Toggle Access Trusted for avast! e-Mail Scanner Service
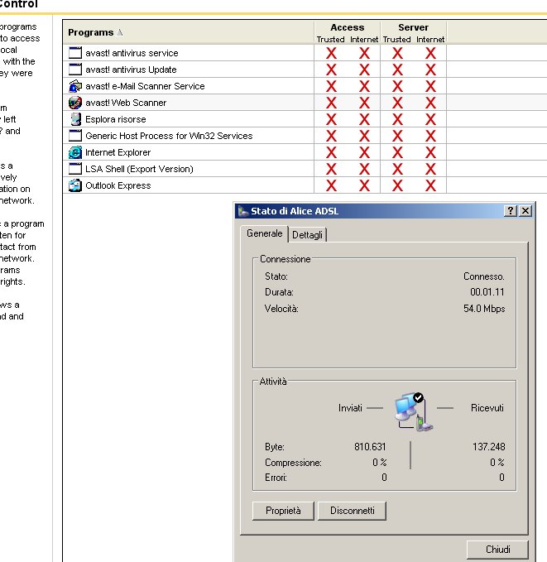The image size is (547, 562). click(331, 86)
